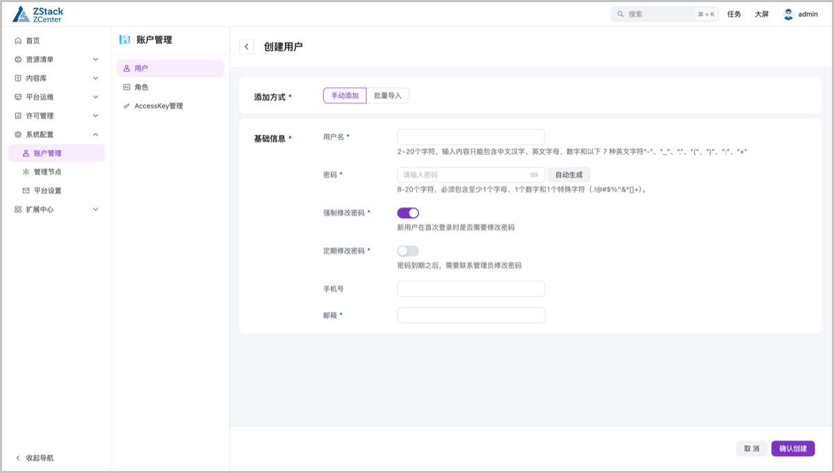
Task: Click the admin avatar icon
Action: [788, 14]
